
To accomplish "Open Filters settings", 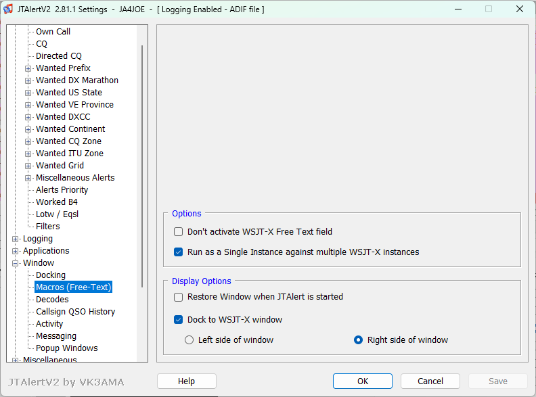I will click(x=48, y=226).
